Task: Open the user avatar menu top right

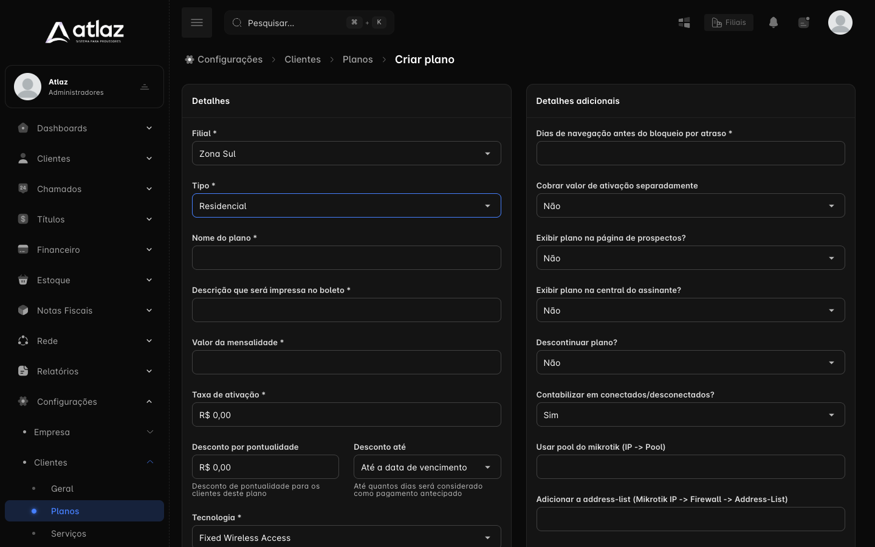Action: pos(840,22)
